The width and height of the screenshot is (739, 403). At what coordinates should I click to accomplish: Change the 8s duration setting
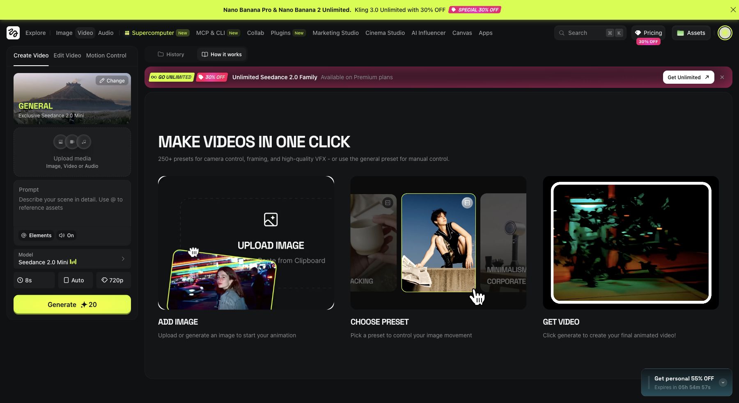pyautogui.click(x=34, y=280)
